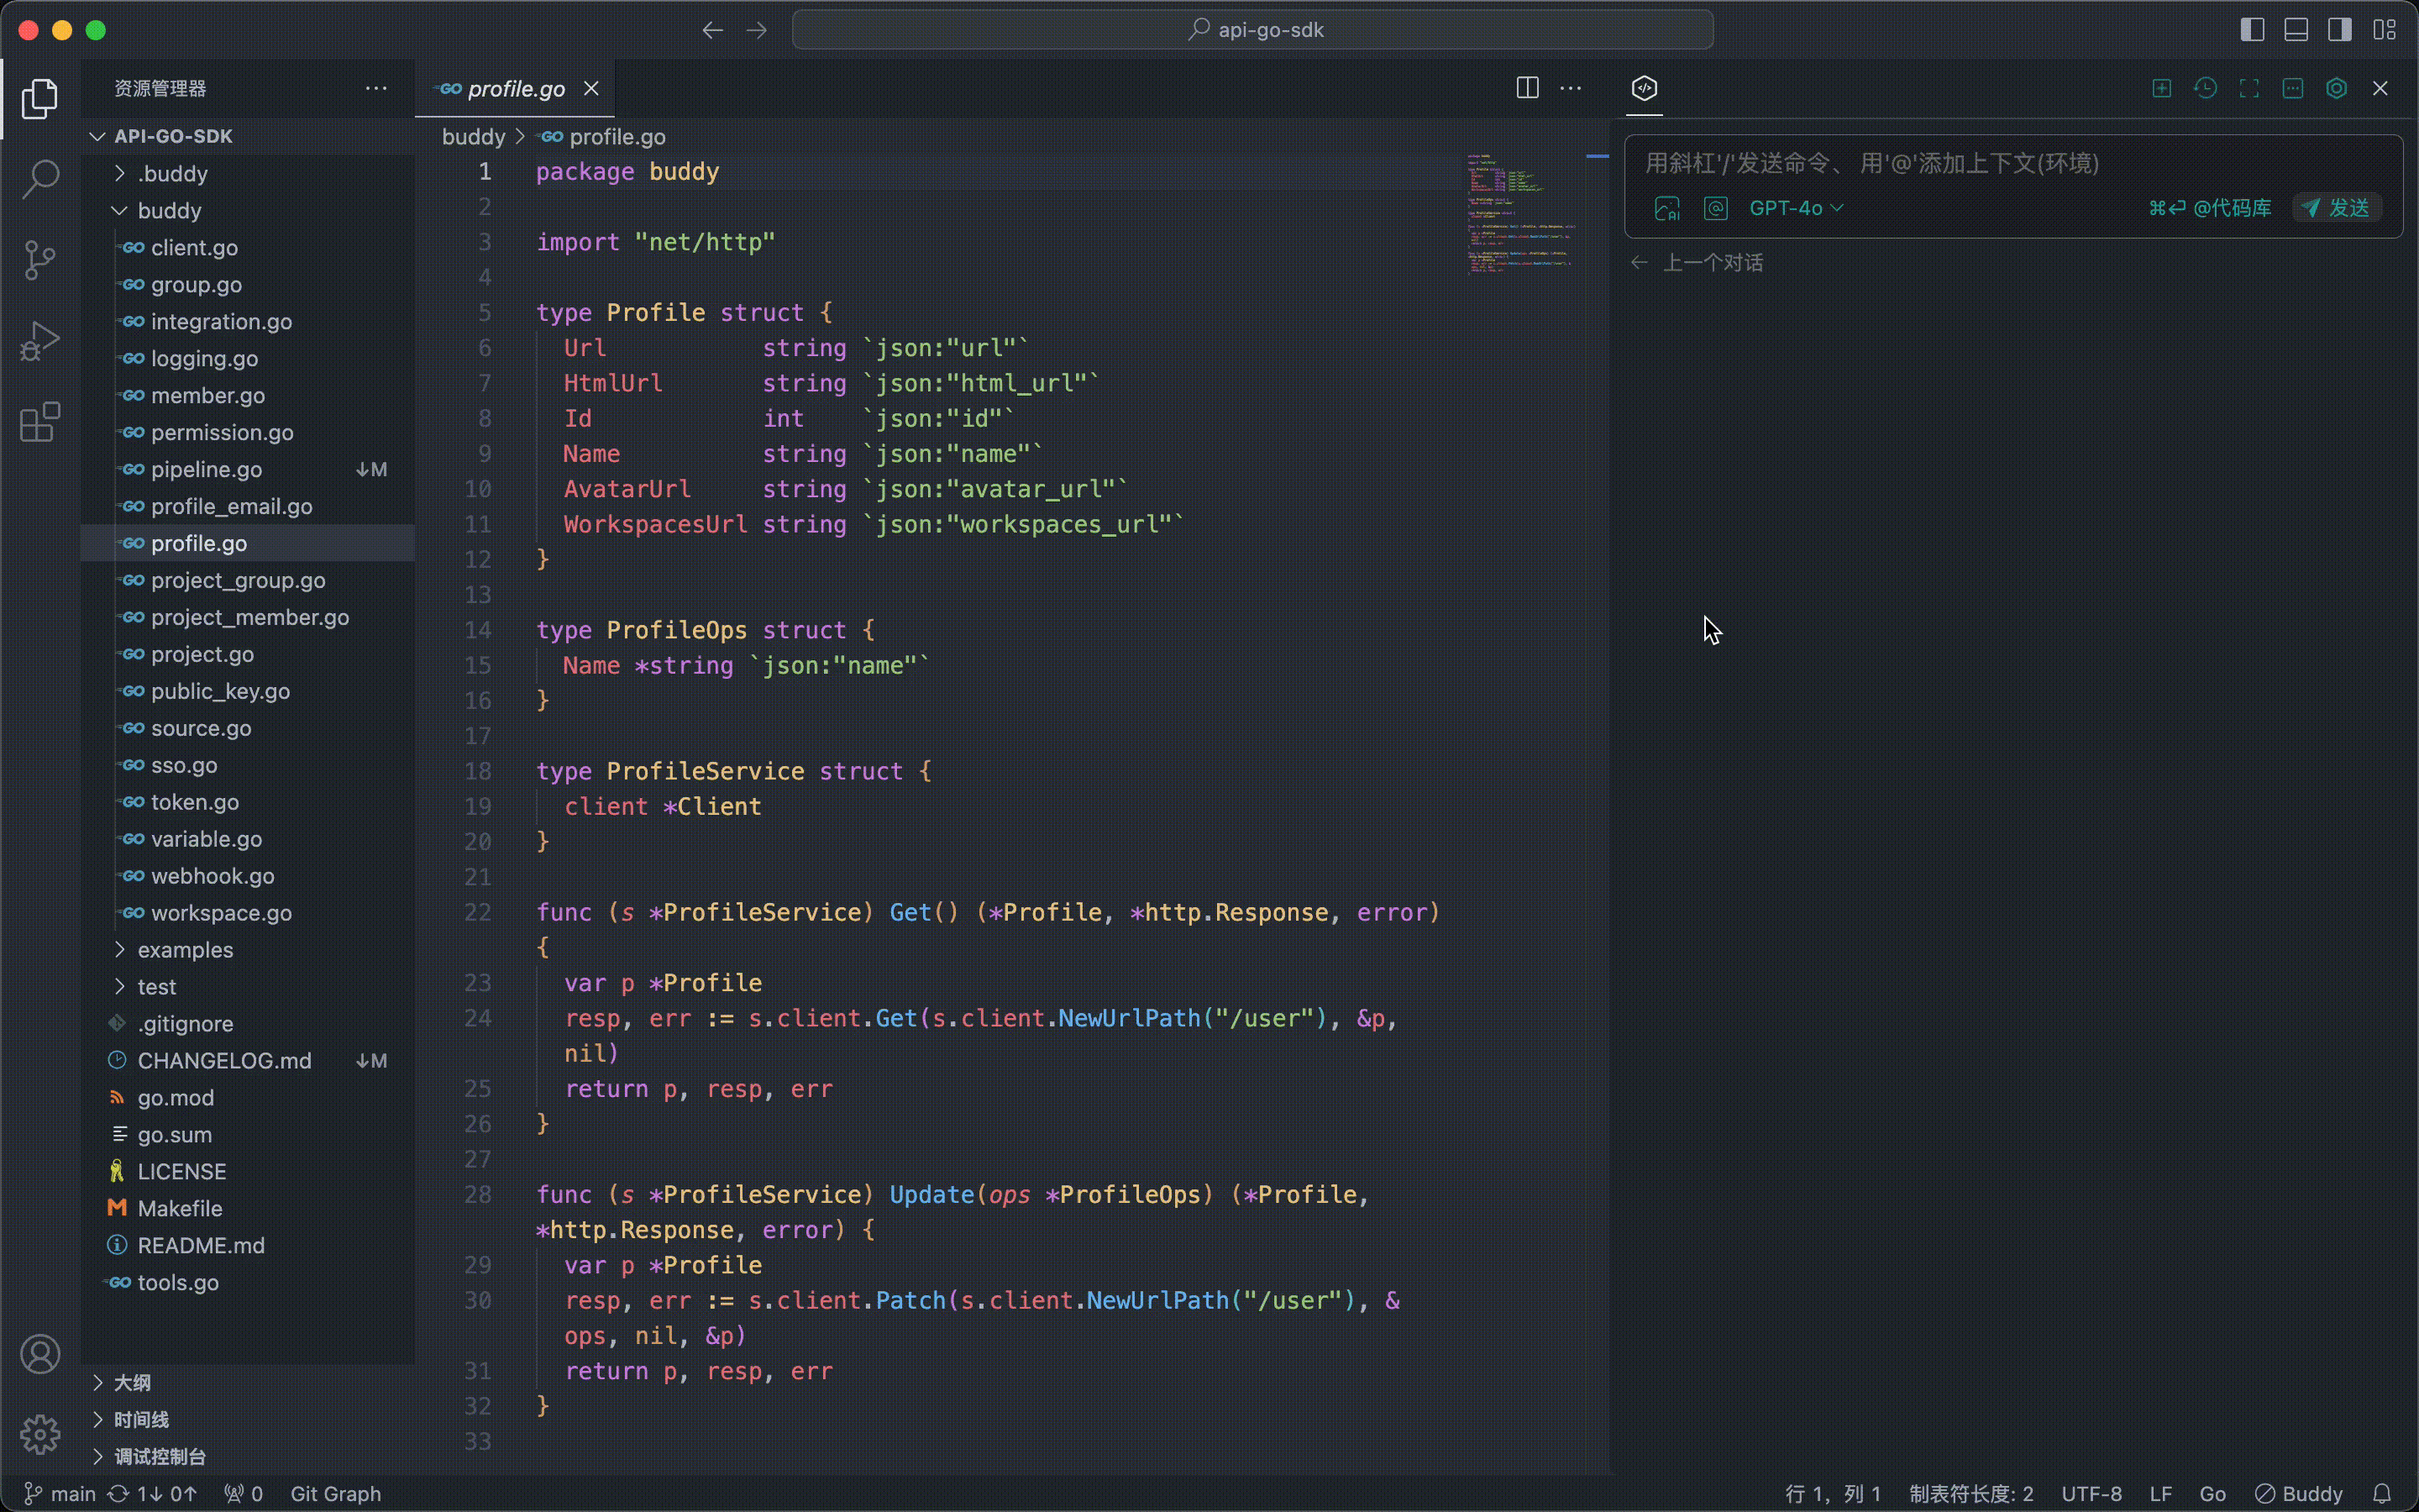This screenshot has width=2419, height=1512.
Task: Click the AI image upload icon
Action: point(1666,208)
